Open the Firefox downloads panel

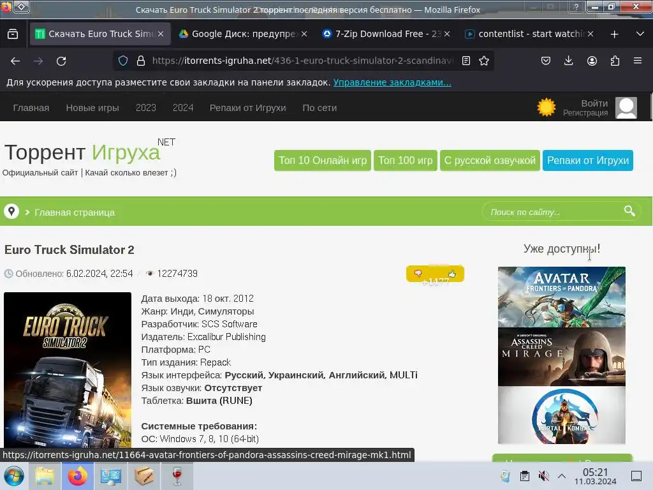pyautogui.click(x=568, y=61)
